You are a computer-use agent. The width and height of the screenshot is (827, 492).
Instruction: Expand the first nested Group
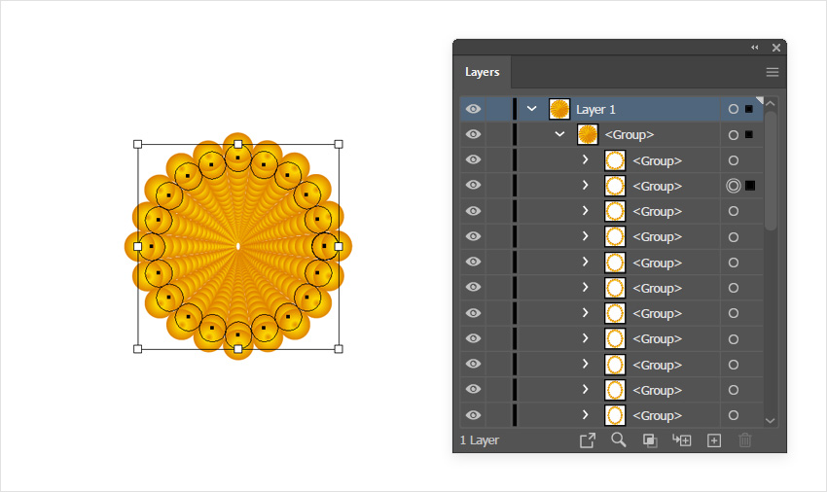click(x=586, y=159)
